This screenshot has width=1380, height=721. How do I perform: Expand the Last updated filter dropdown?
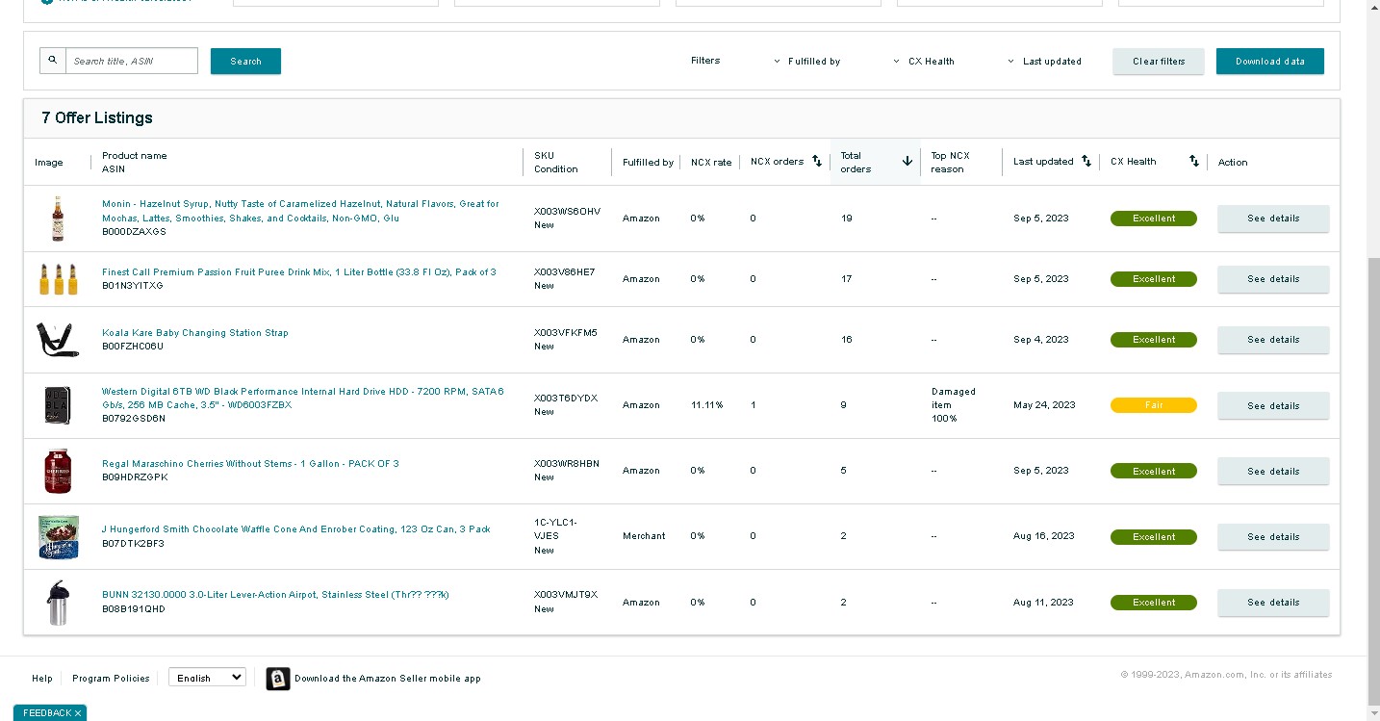pyautogui.click(x=1045, y=62)
